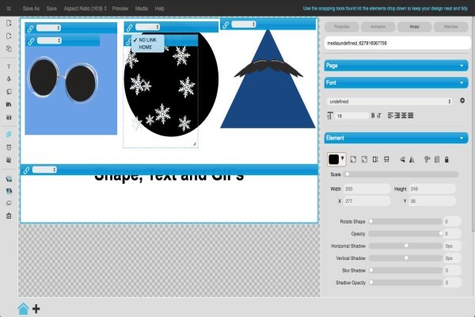Screen dimensions: 475x317
Task: Switch to the Properties tab
Action: 342,27
